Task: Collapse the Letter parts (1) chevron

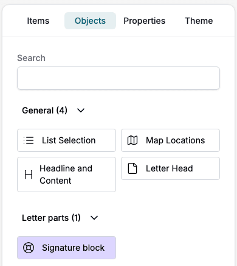Action: tap(94, 218)
